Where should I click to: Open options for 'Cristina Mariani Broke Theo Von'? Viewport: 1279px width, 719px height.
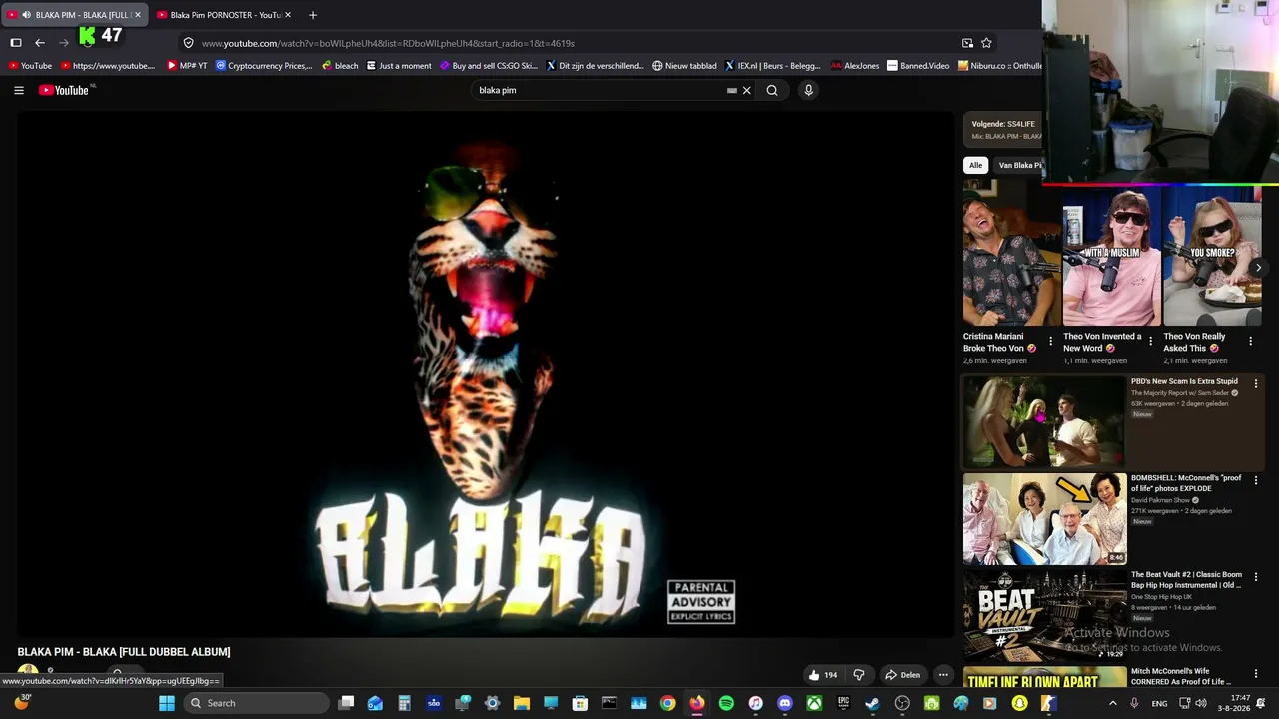pos(1050,342)
